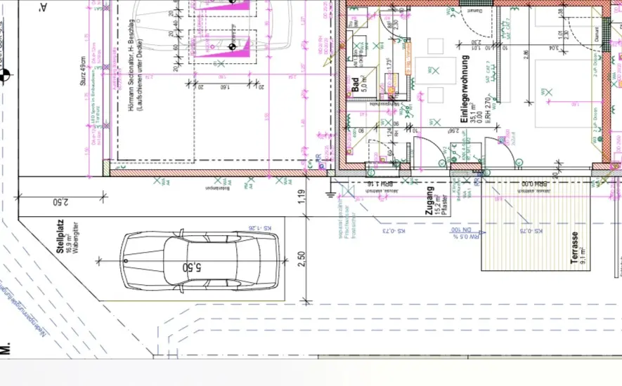Click the round target symbol in the garage
The height and width of the screenshot is (386, 622).
coord(233,46)
